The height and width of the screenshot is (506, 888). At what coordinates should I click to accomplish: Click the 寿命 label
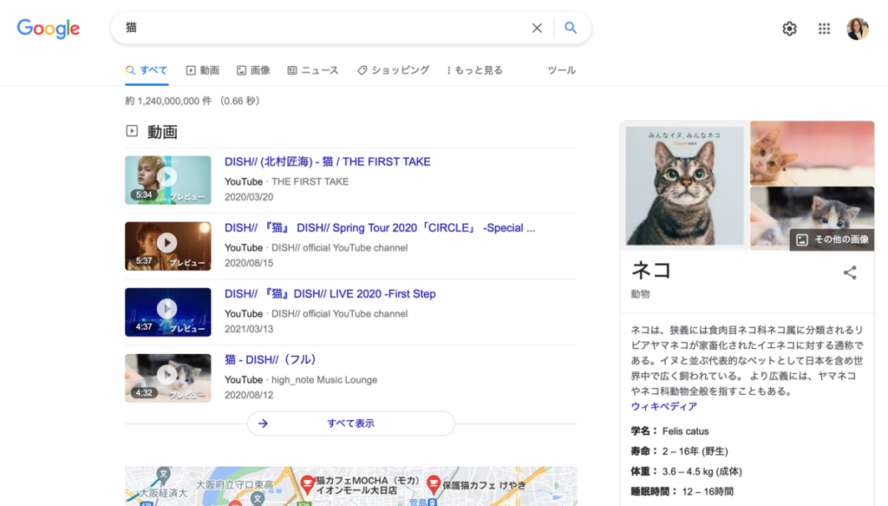click(644, 451)
